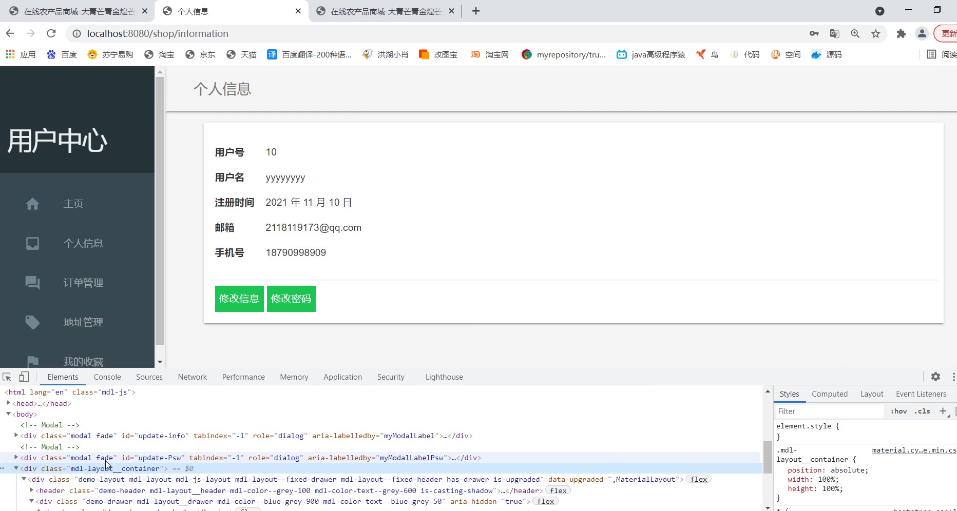Open 地址管理 in the sidebar

83,322
